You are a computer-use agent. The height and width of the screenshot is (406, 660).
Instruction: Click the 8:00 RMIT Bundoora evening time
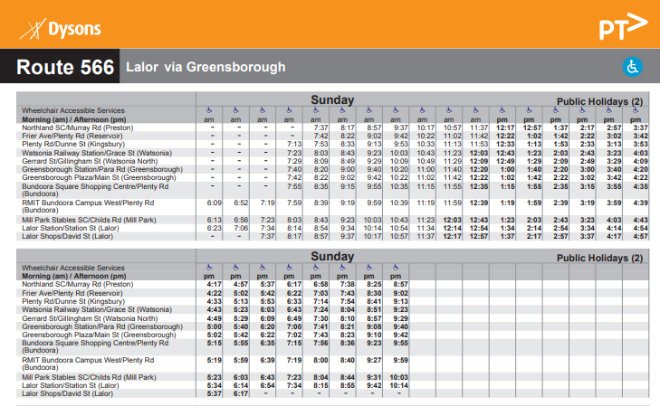click(x=321, y=360)
